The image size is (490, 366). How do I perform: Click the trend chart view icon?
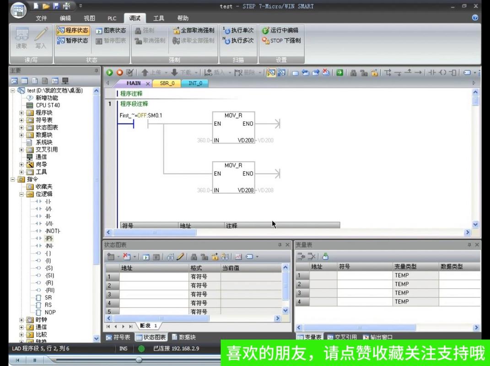[238, 257]
